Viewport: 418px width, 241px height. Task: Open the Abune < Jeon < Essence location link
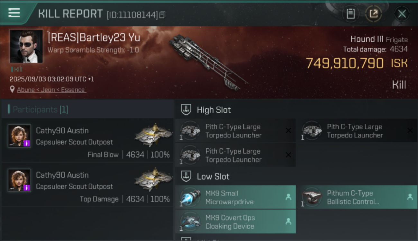click(51, 90)
